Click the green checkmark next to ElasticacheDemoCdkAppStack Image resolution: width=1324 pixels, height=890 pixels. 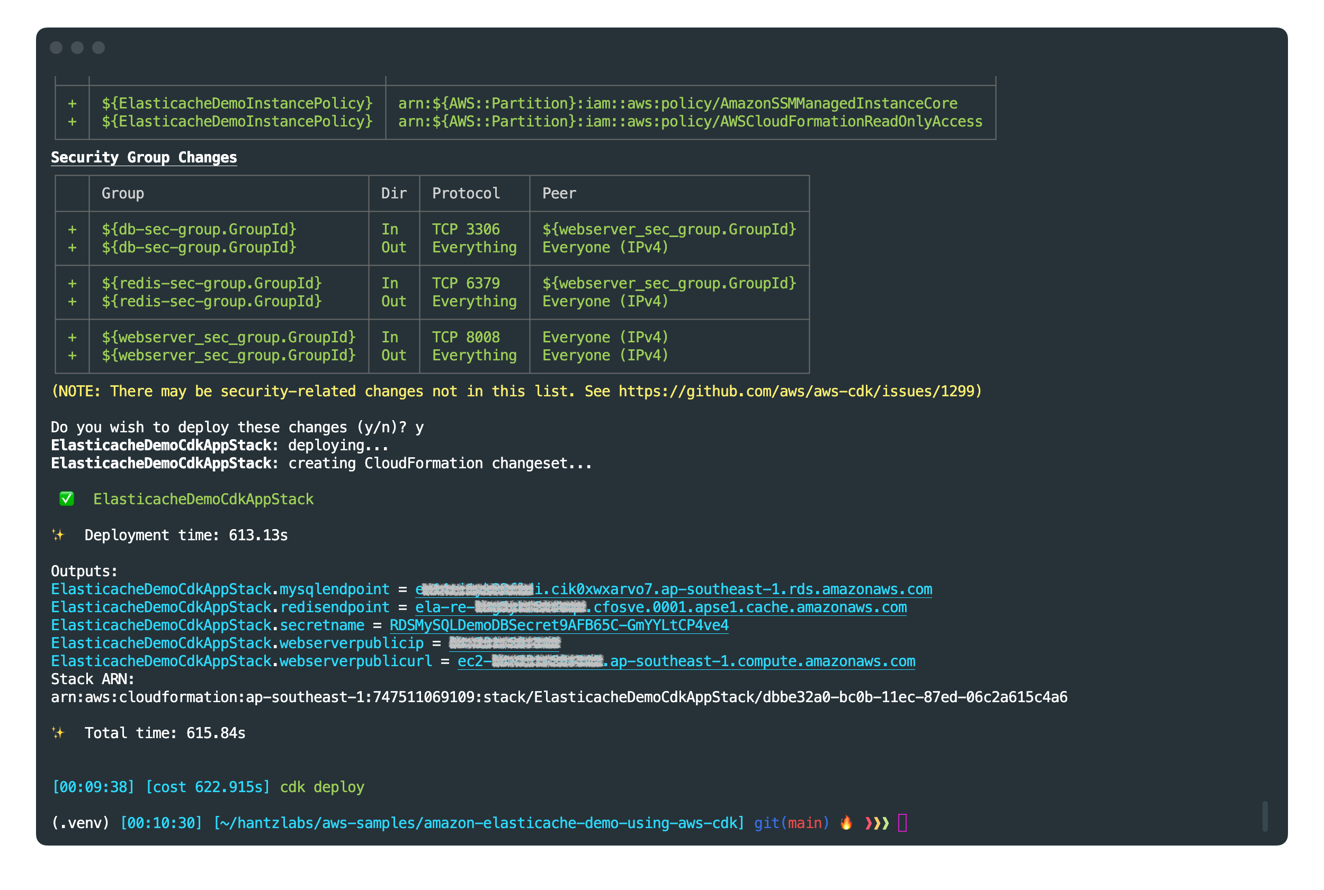(x=66, y=499)
